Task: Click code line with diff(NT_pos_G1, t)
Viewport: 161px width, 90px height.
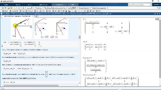Action: [x=41, y=68]
